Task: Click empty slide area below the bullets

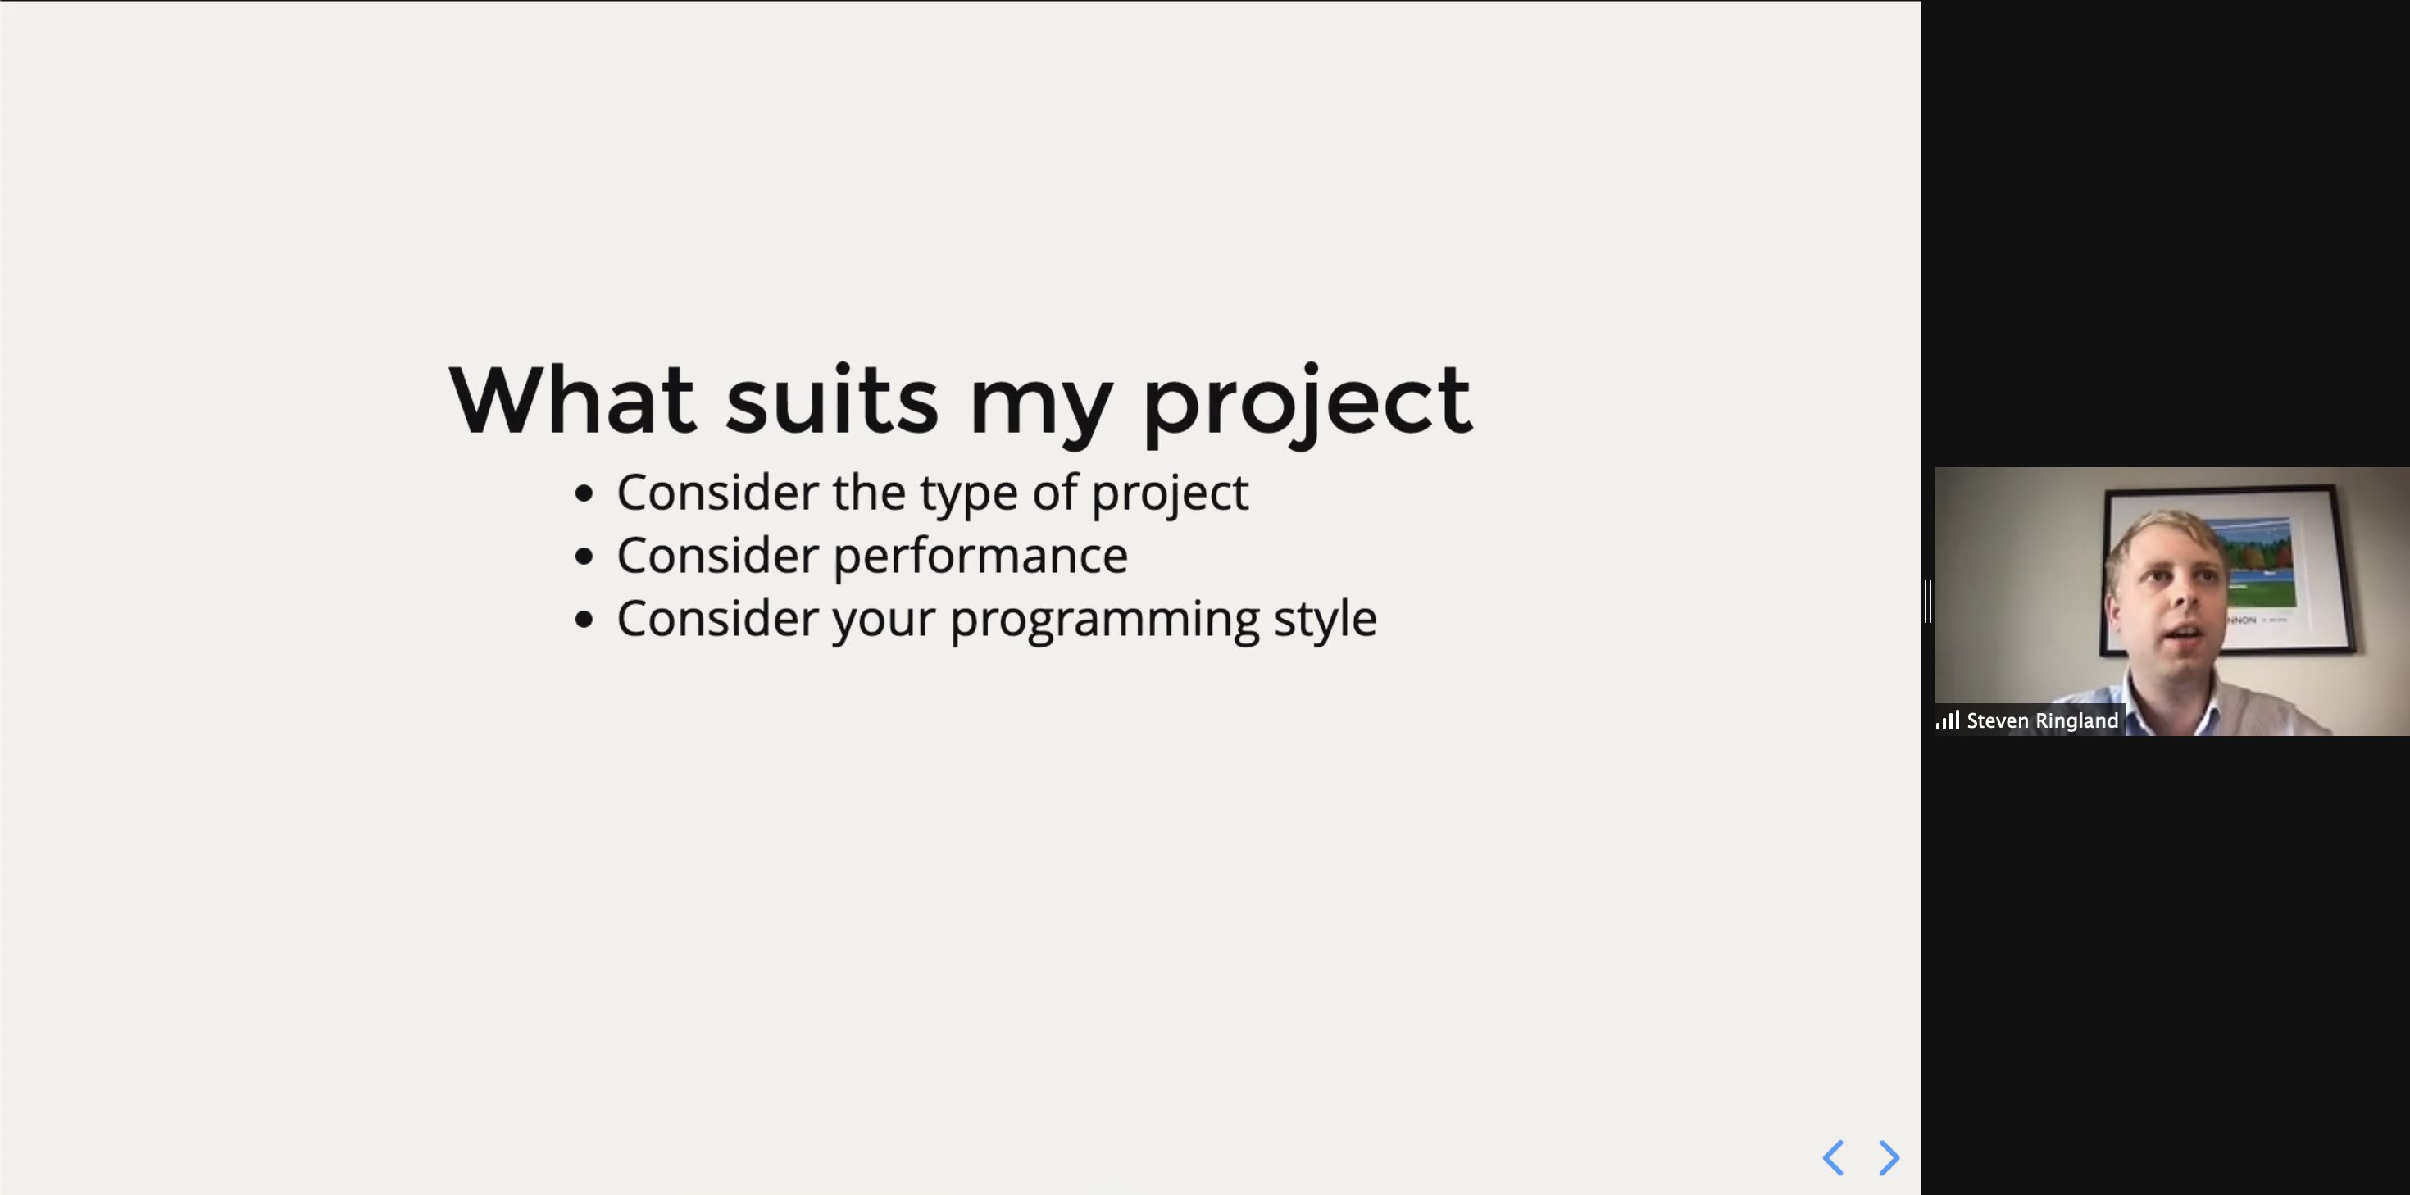Action: point(961,889)
